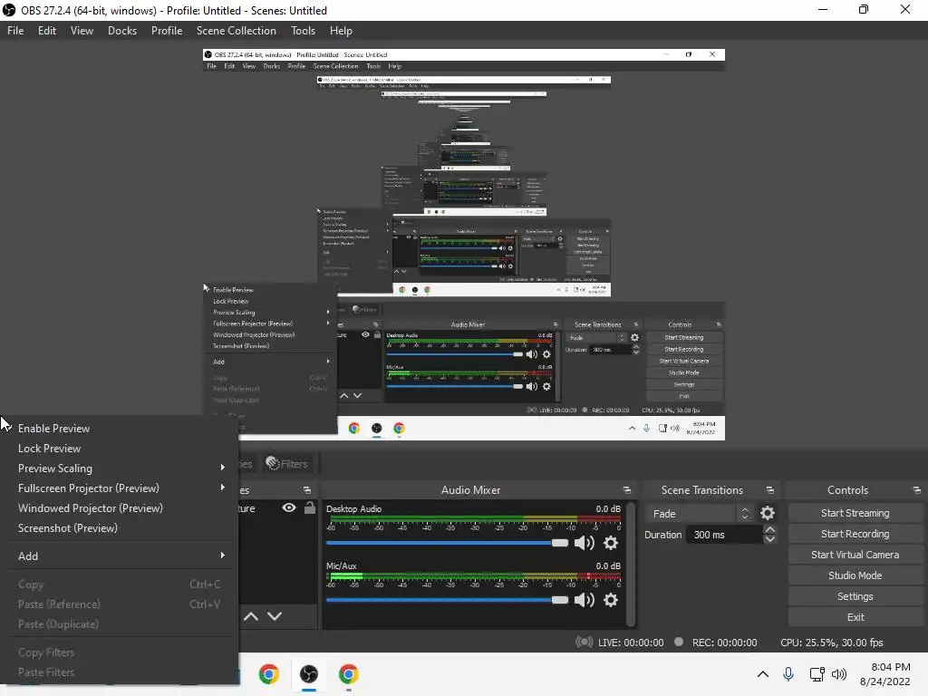This screenshot has width=928, height=696.
Task: Open Docks menu
Action: point(122,31)
